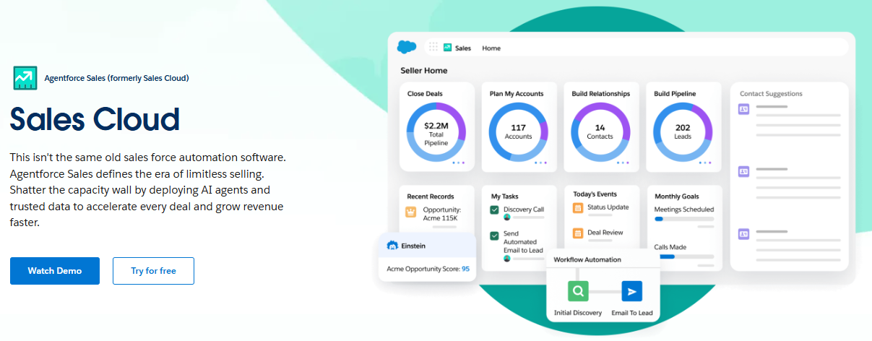The image size is (872, 341).
Task: Click the $2.2M Total Pipeline donut chart
Action: click(436, 134)
